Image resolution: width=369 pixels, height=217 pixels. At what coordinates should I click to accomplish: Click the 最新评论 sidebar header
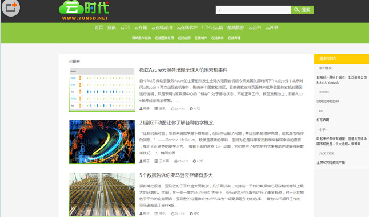coord(342,59)
